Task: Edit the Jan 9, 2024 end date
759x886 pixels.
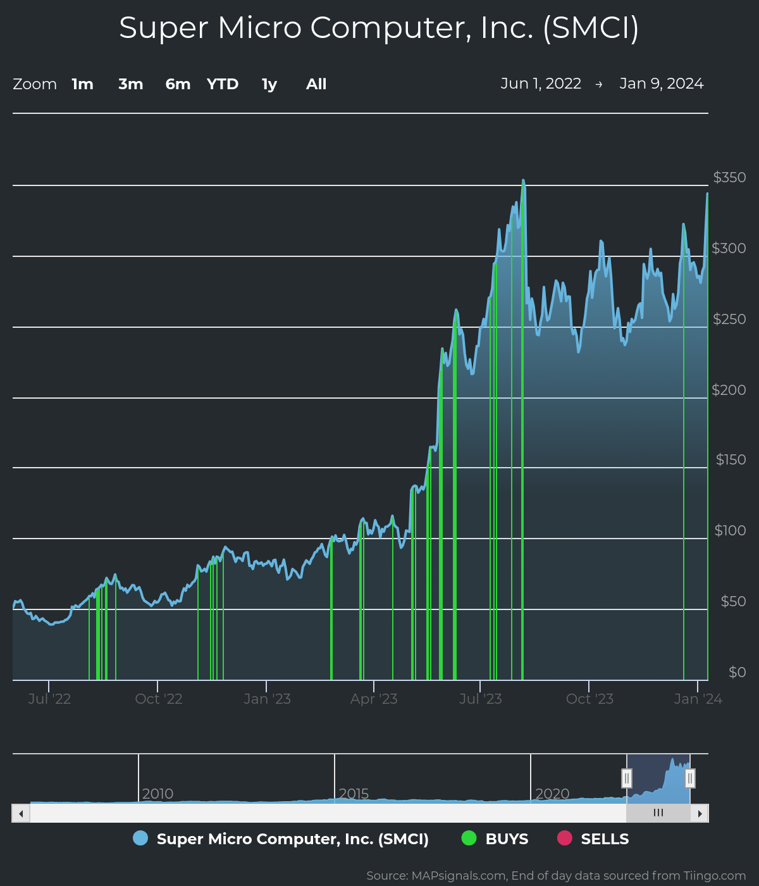Action: click(x=661, y=84)
